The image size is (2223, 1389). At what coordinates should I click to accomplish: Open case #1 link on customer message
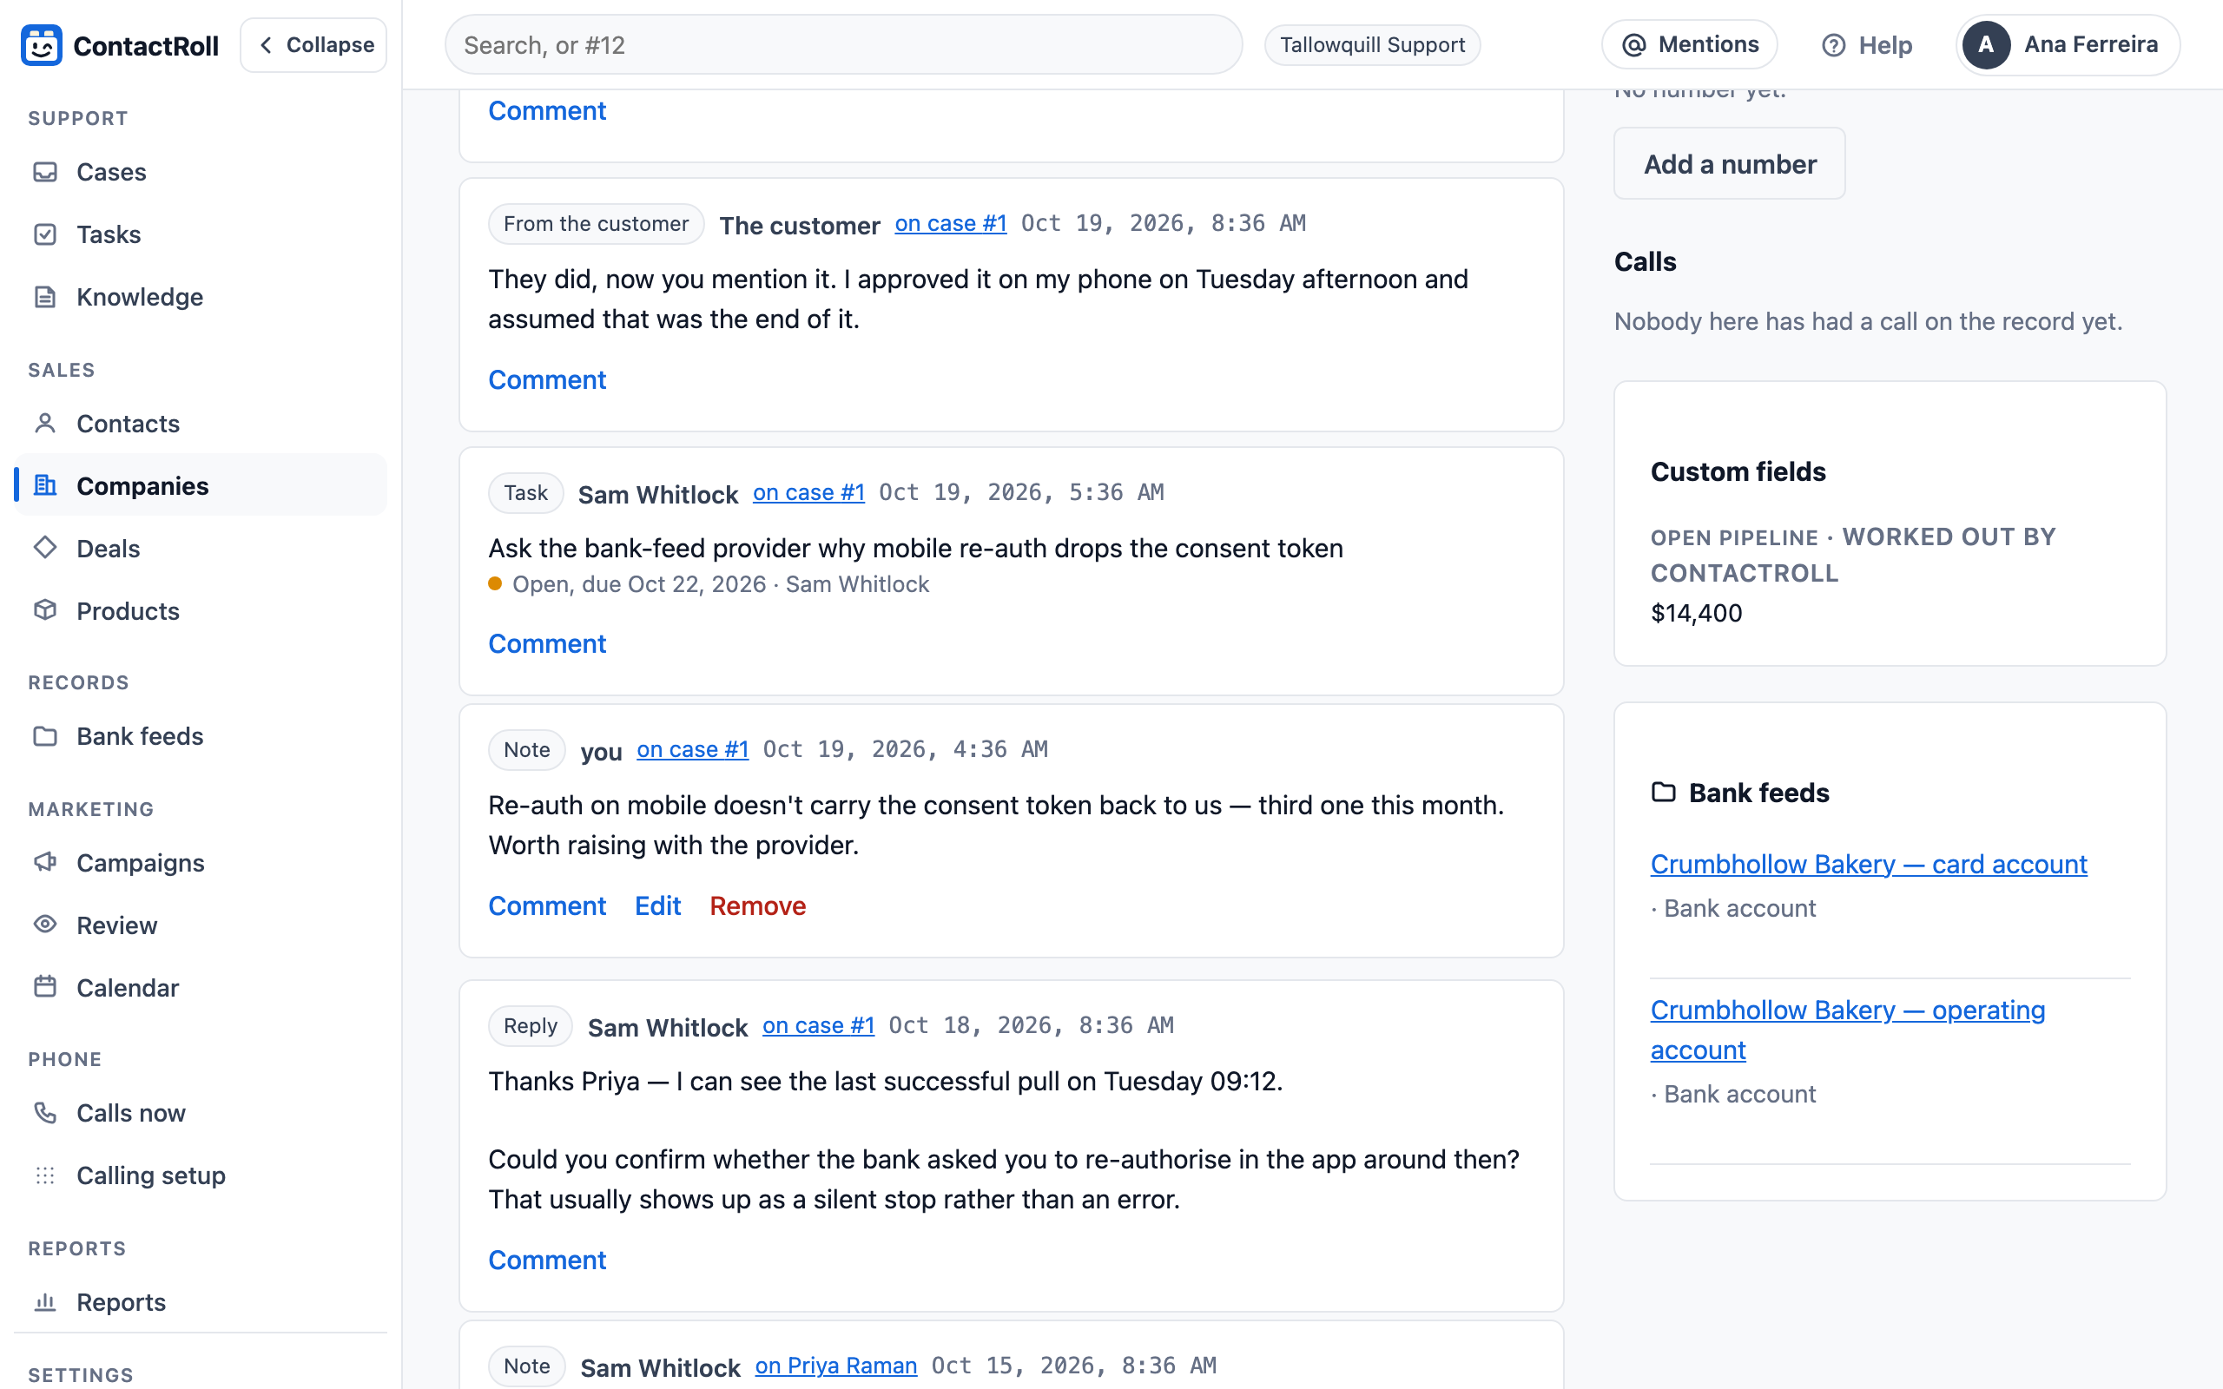point(951,223)
